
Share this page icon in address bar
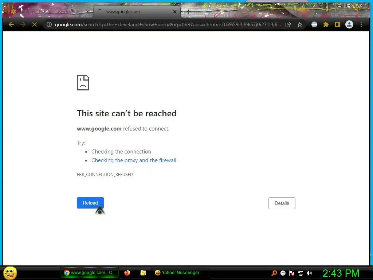tap(288, 24)
